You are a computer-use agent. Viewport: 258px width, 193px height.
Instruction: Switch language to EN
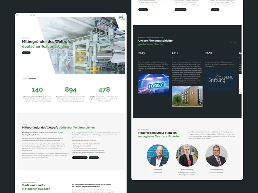tap(34, 15)
